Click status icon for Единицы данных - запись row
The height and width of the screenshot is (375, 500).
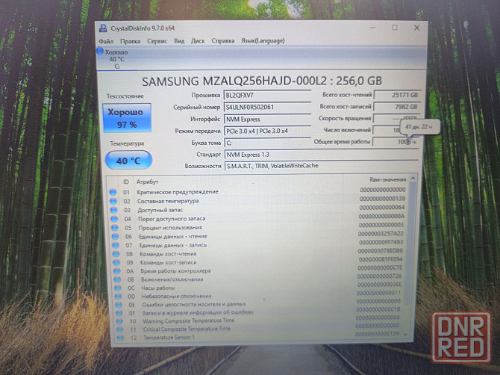[x=116, y=245]
